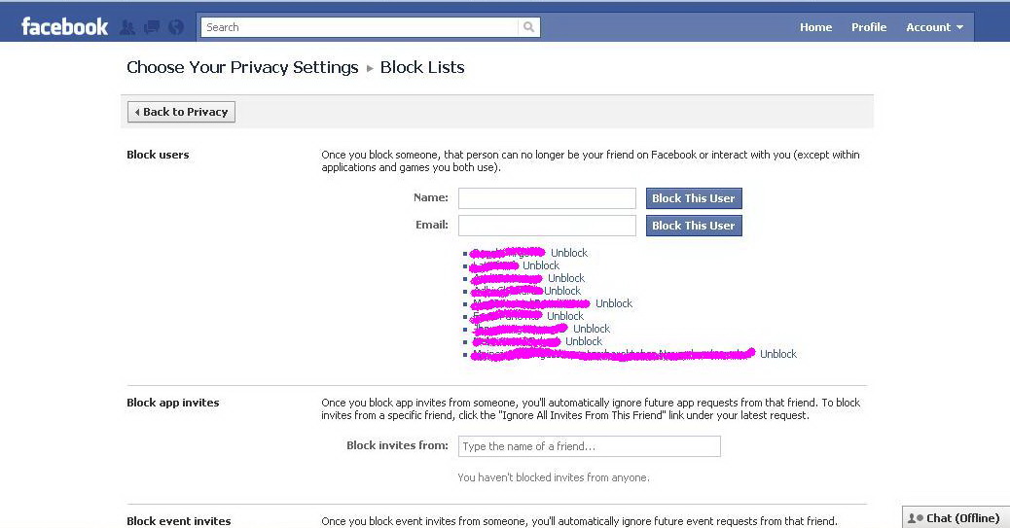
Task: Open notifications globe icon
Action: coord(176,27)
